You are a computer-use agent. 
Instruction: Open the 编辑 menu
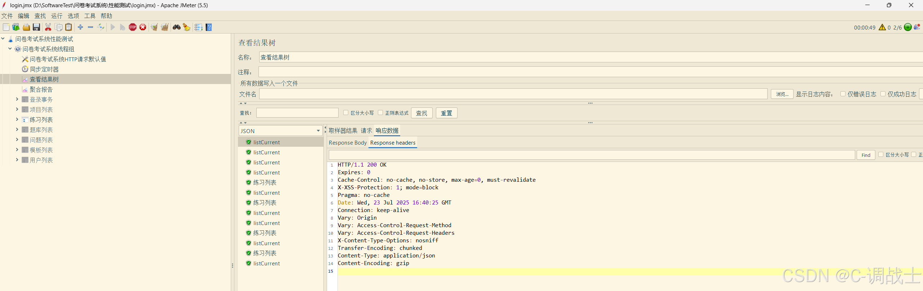pos(23,16)
